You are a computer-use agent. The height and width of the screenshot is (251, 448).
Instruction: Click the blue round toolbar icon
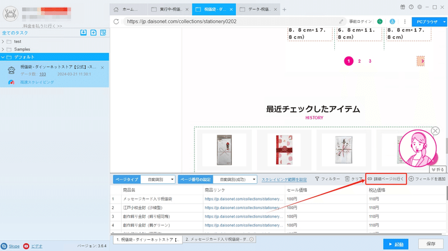393,21
